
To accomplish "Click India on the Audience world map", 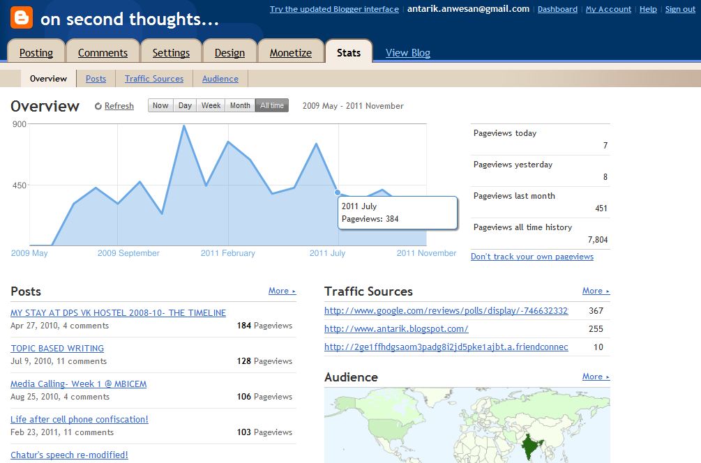I will point(530,446).
